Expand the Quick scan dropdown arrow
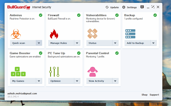This screenshot has width=171, height=106. click(x=39, y=43)
